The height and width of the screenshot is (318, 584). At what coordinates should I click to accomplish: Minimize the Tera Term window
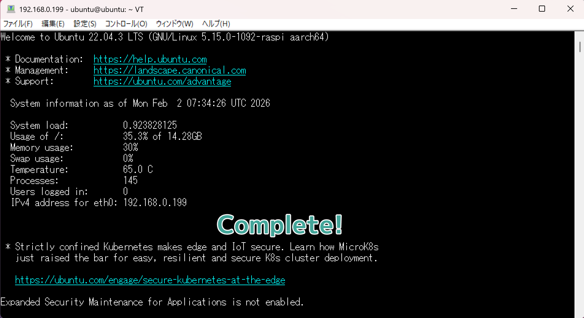pyautogui.click(x=514, y=9)
